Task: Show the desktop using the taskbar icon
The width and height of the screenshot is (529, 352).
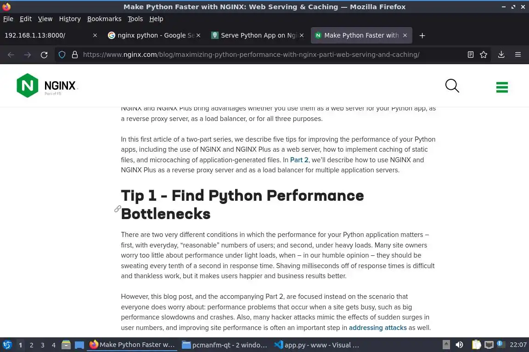Action: pos(79,345)
